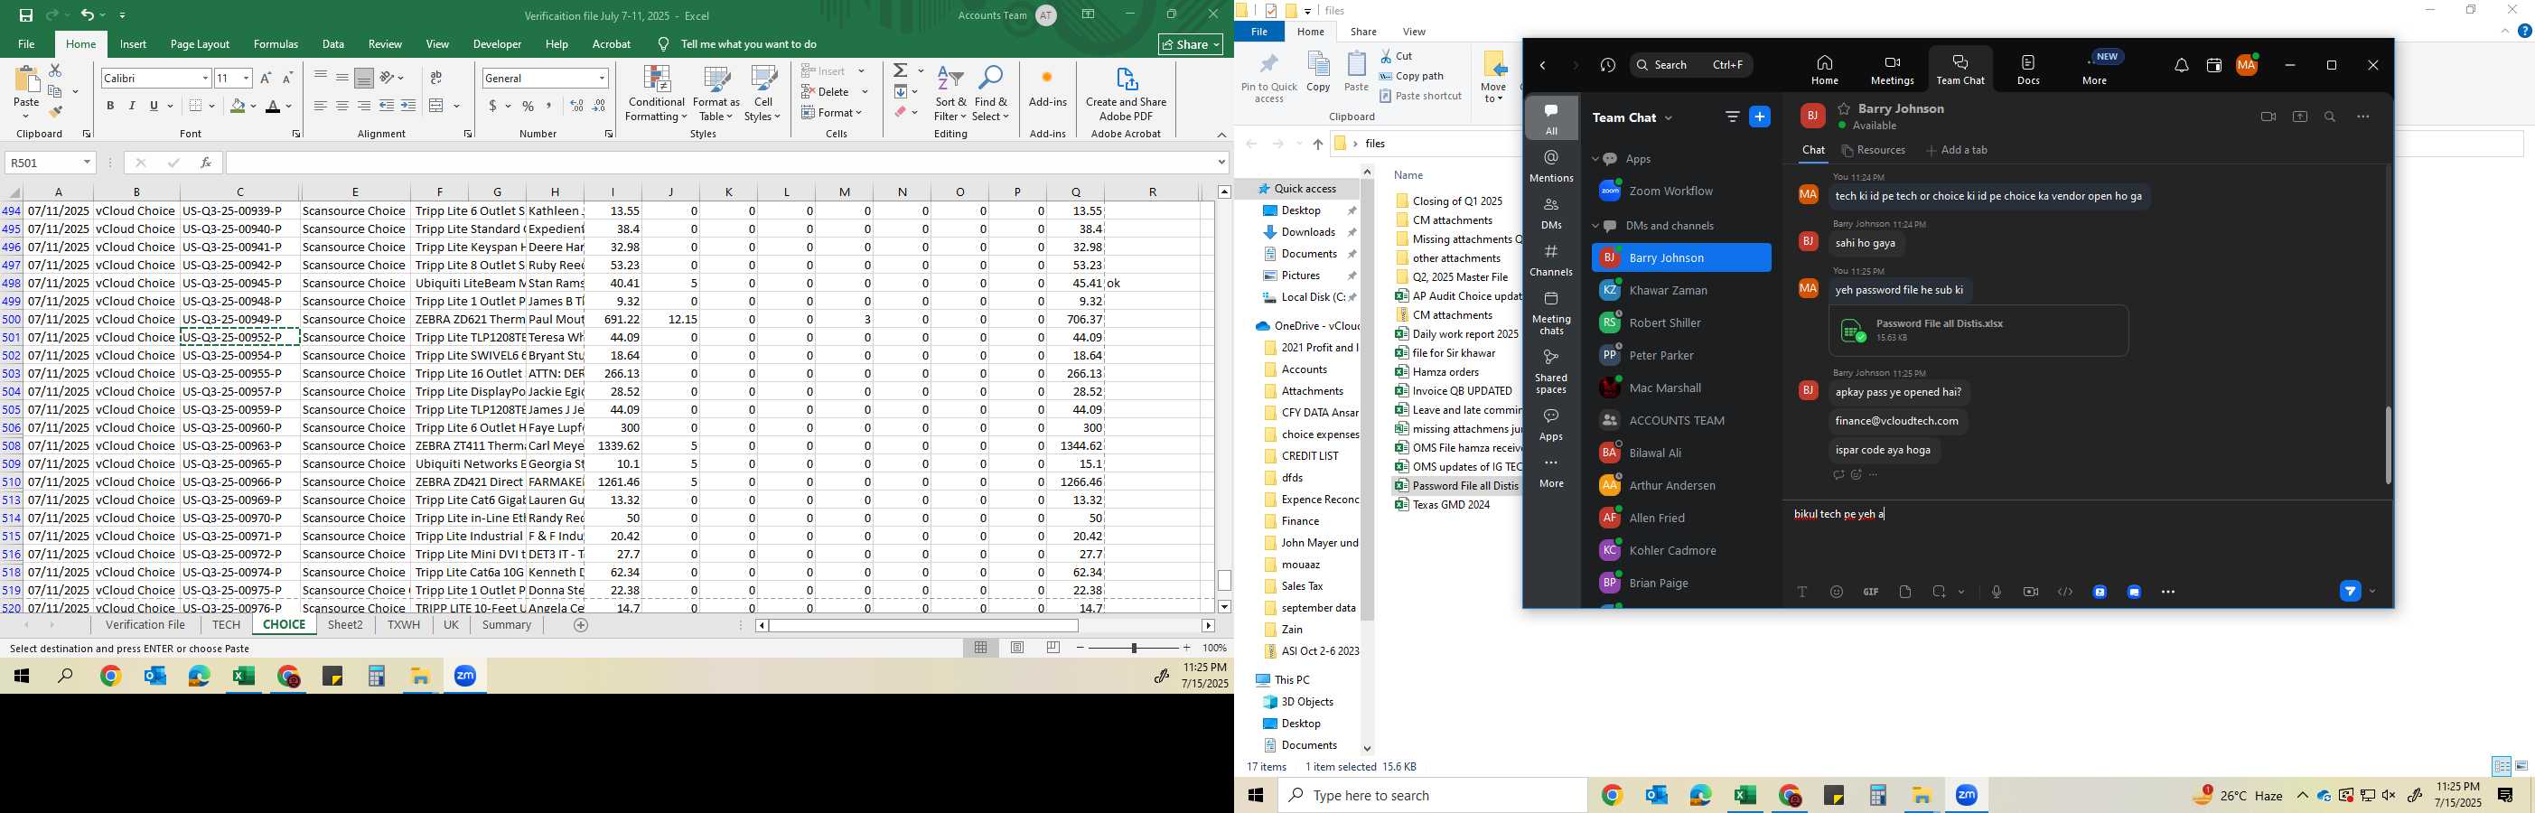Open Conditional Formatting in Excel
Screen dimensions: 2535x813
pyautogui.click(x=657, y=94)
